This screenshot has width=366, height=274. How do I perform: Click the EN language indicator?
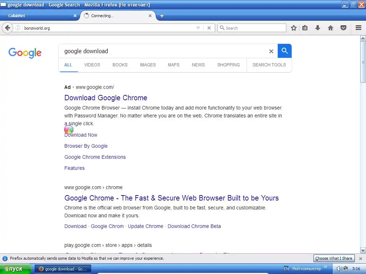pos(286,269)
